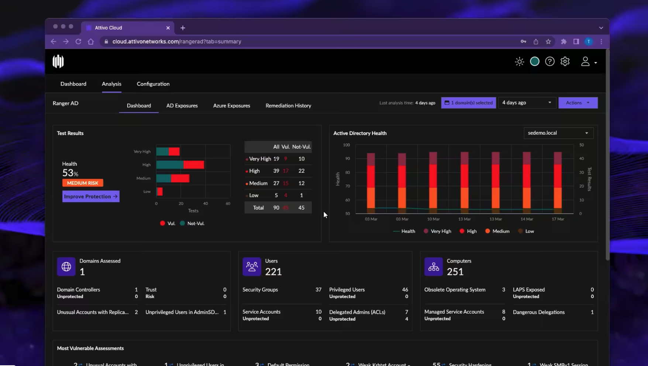Click the share page icon

click(536, 42)
